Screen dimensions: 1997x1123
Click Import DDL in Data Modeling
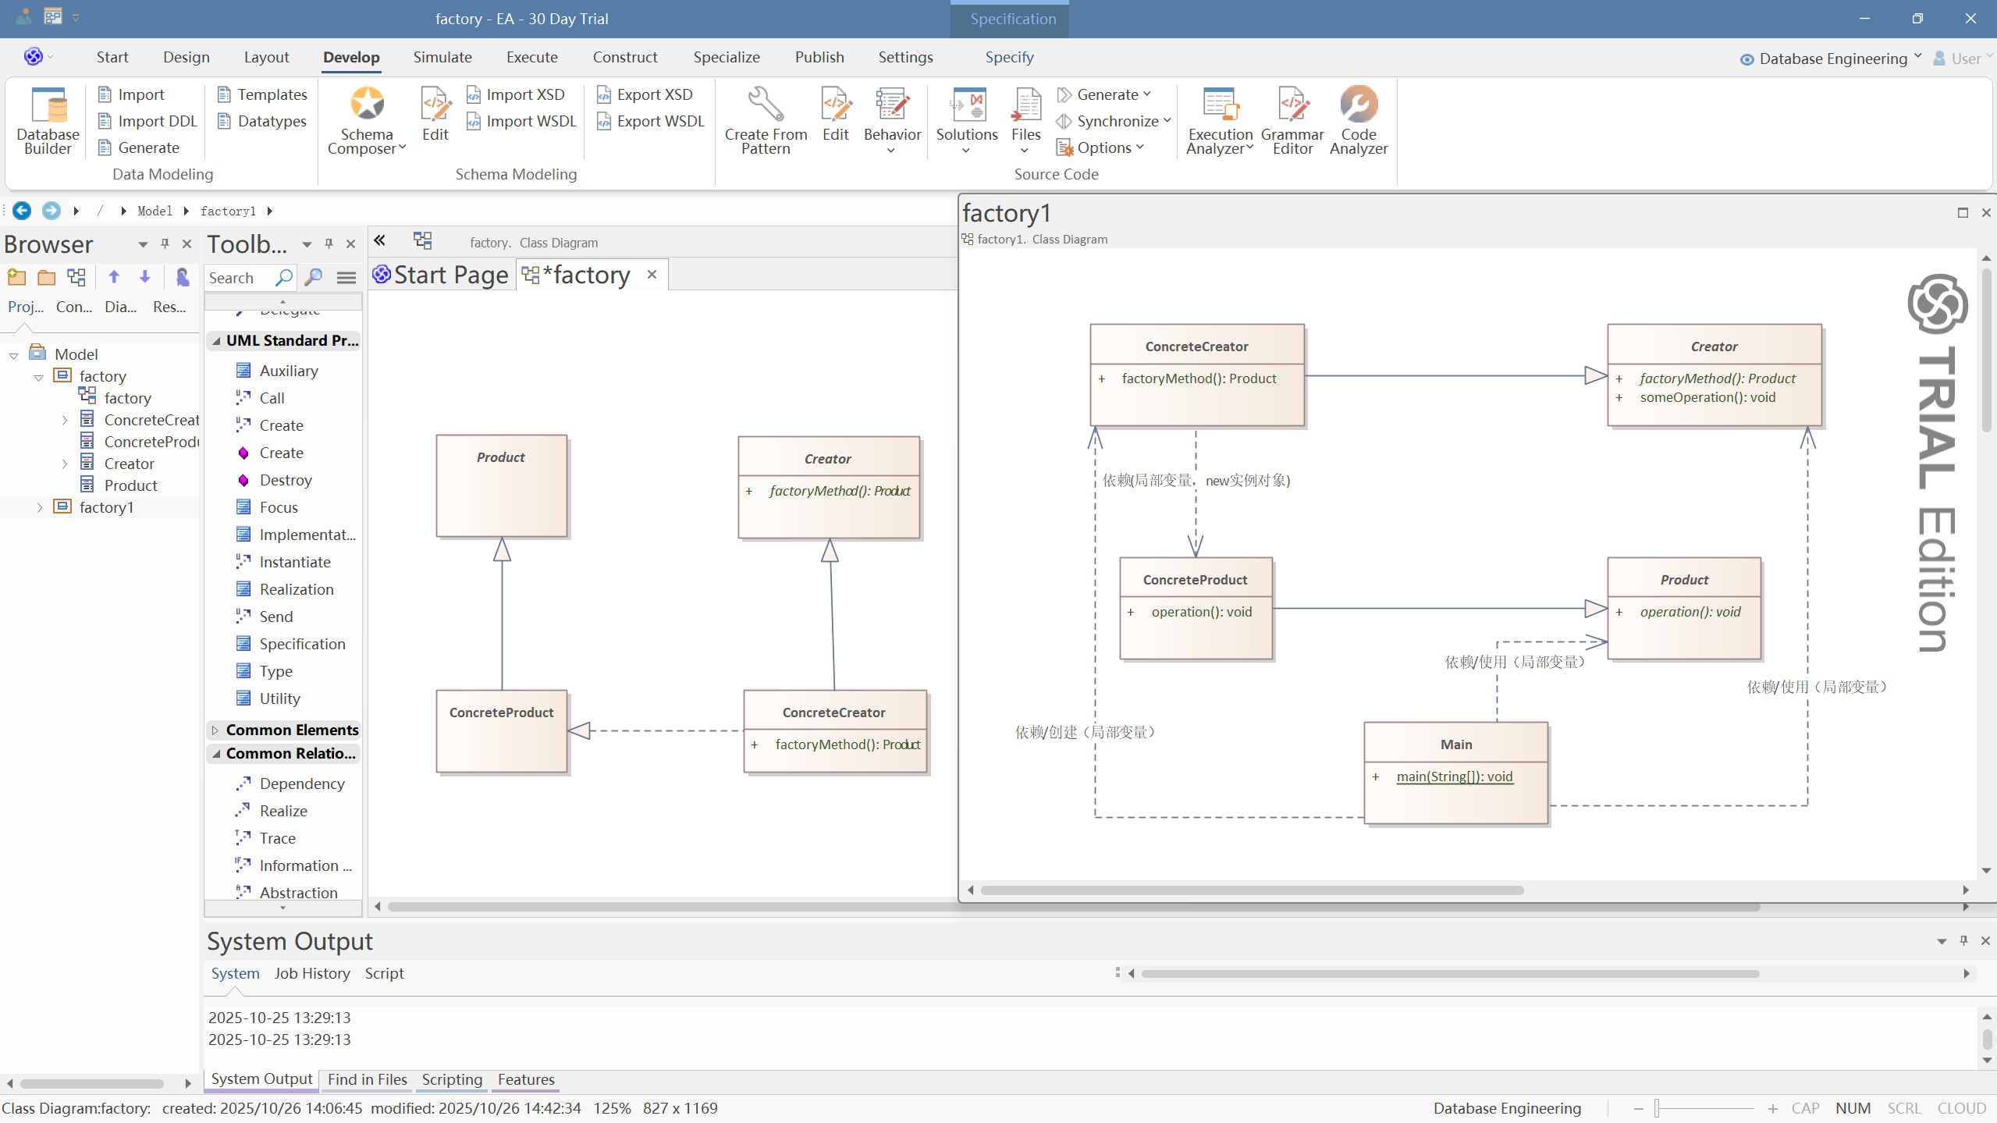tap(148, 121)
